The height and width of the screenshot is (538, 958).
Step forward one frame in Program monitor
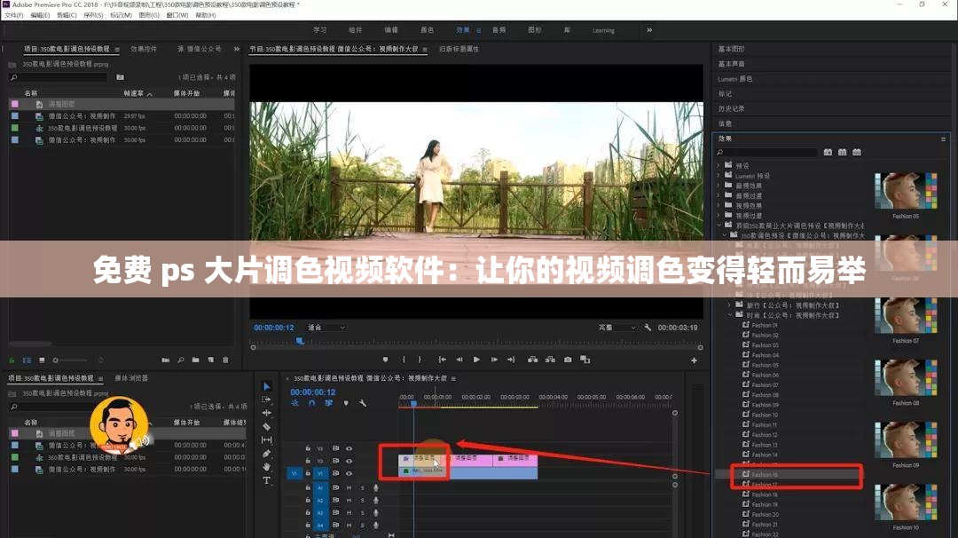[494, 360]
